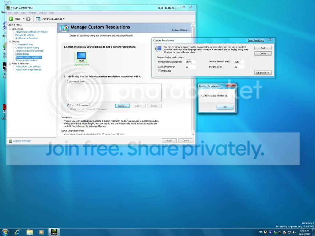Launch Internet Explorer from the taskbar
315x236 pixels.
click(x=18, y=232)
